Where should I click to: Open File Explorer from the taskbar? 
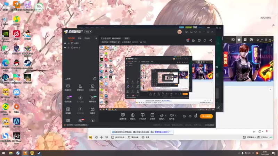11,153
